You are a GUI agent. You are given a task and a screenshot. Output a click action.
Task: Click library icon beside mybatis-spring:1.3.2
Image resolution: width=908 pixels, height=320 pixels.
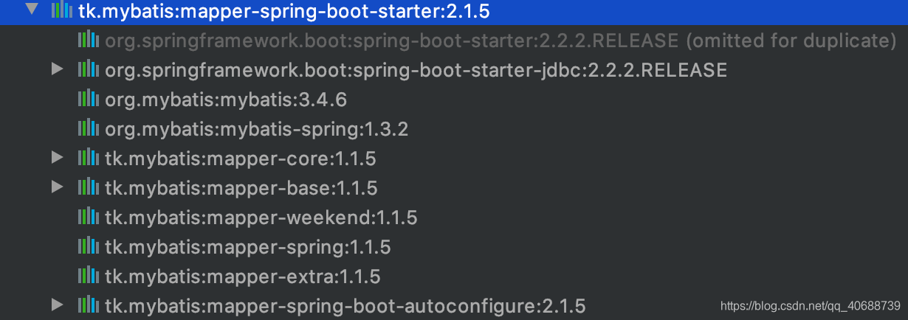point(89,128)
